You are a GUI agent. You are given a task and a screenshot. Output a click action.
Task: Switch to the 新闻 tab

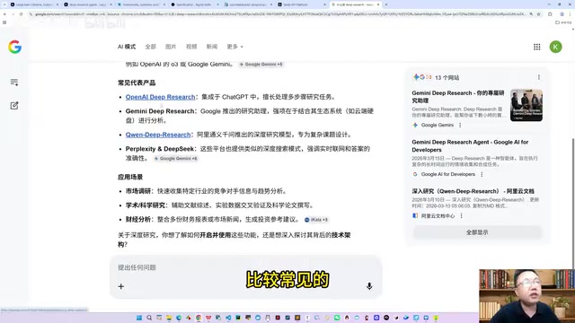[x=212, y=47]
